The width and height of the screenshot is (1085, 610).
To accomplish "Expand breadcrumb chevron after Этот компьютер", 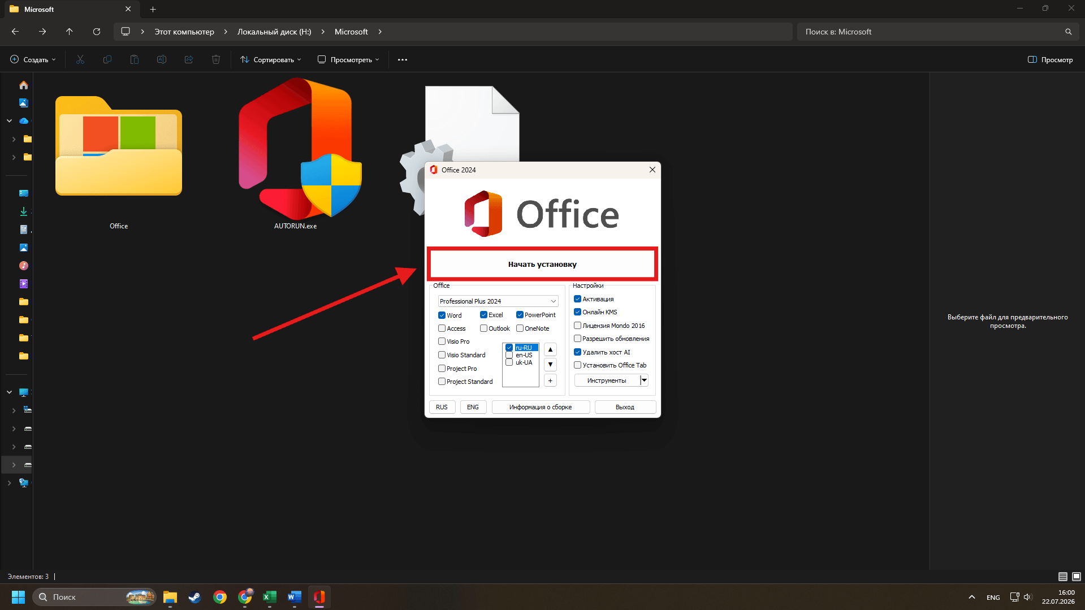I will [x=226, y=32].
